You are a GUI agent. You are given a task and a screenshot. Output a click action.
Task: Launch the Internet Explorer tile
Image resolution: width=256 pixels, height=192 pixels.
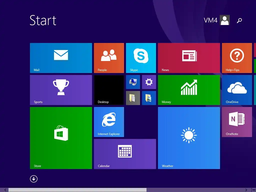109,122
